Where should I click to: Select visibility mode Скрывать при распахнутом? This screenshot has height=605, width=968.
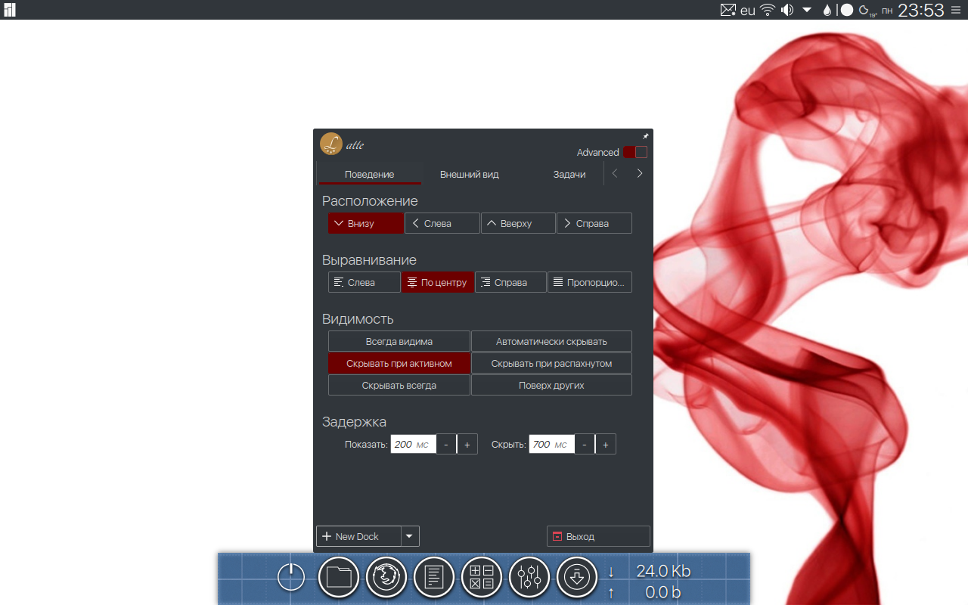click(551, 363)
